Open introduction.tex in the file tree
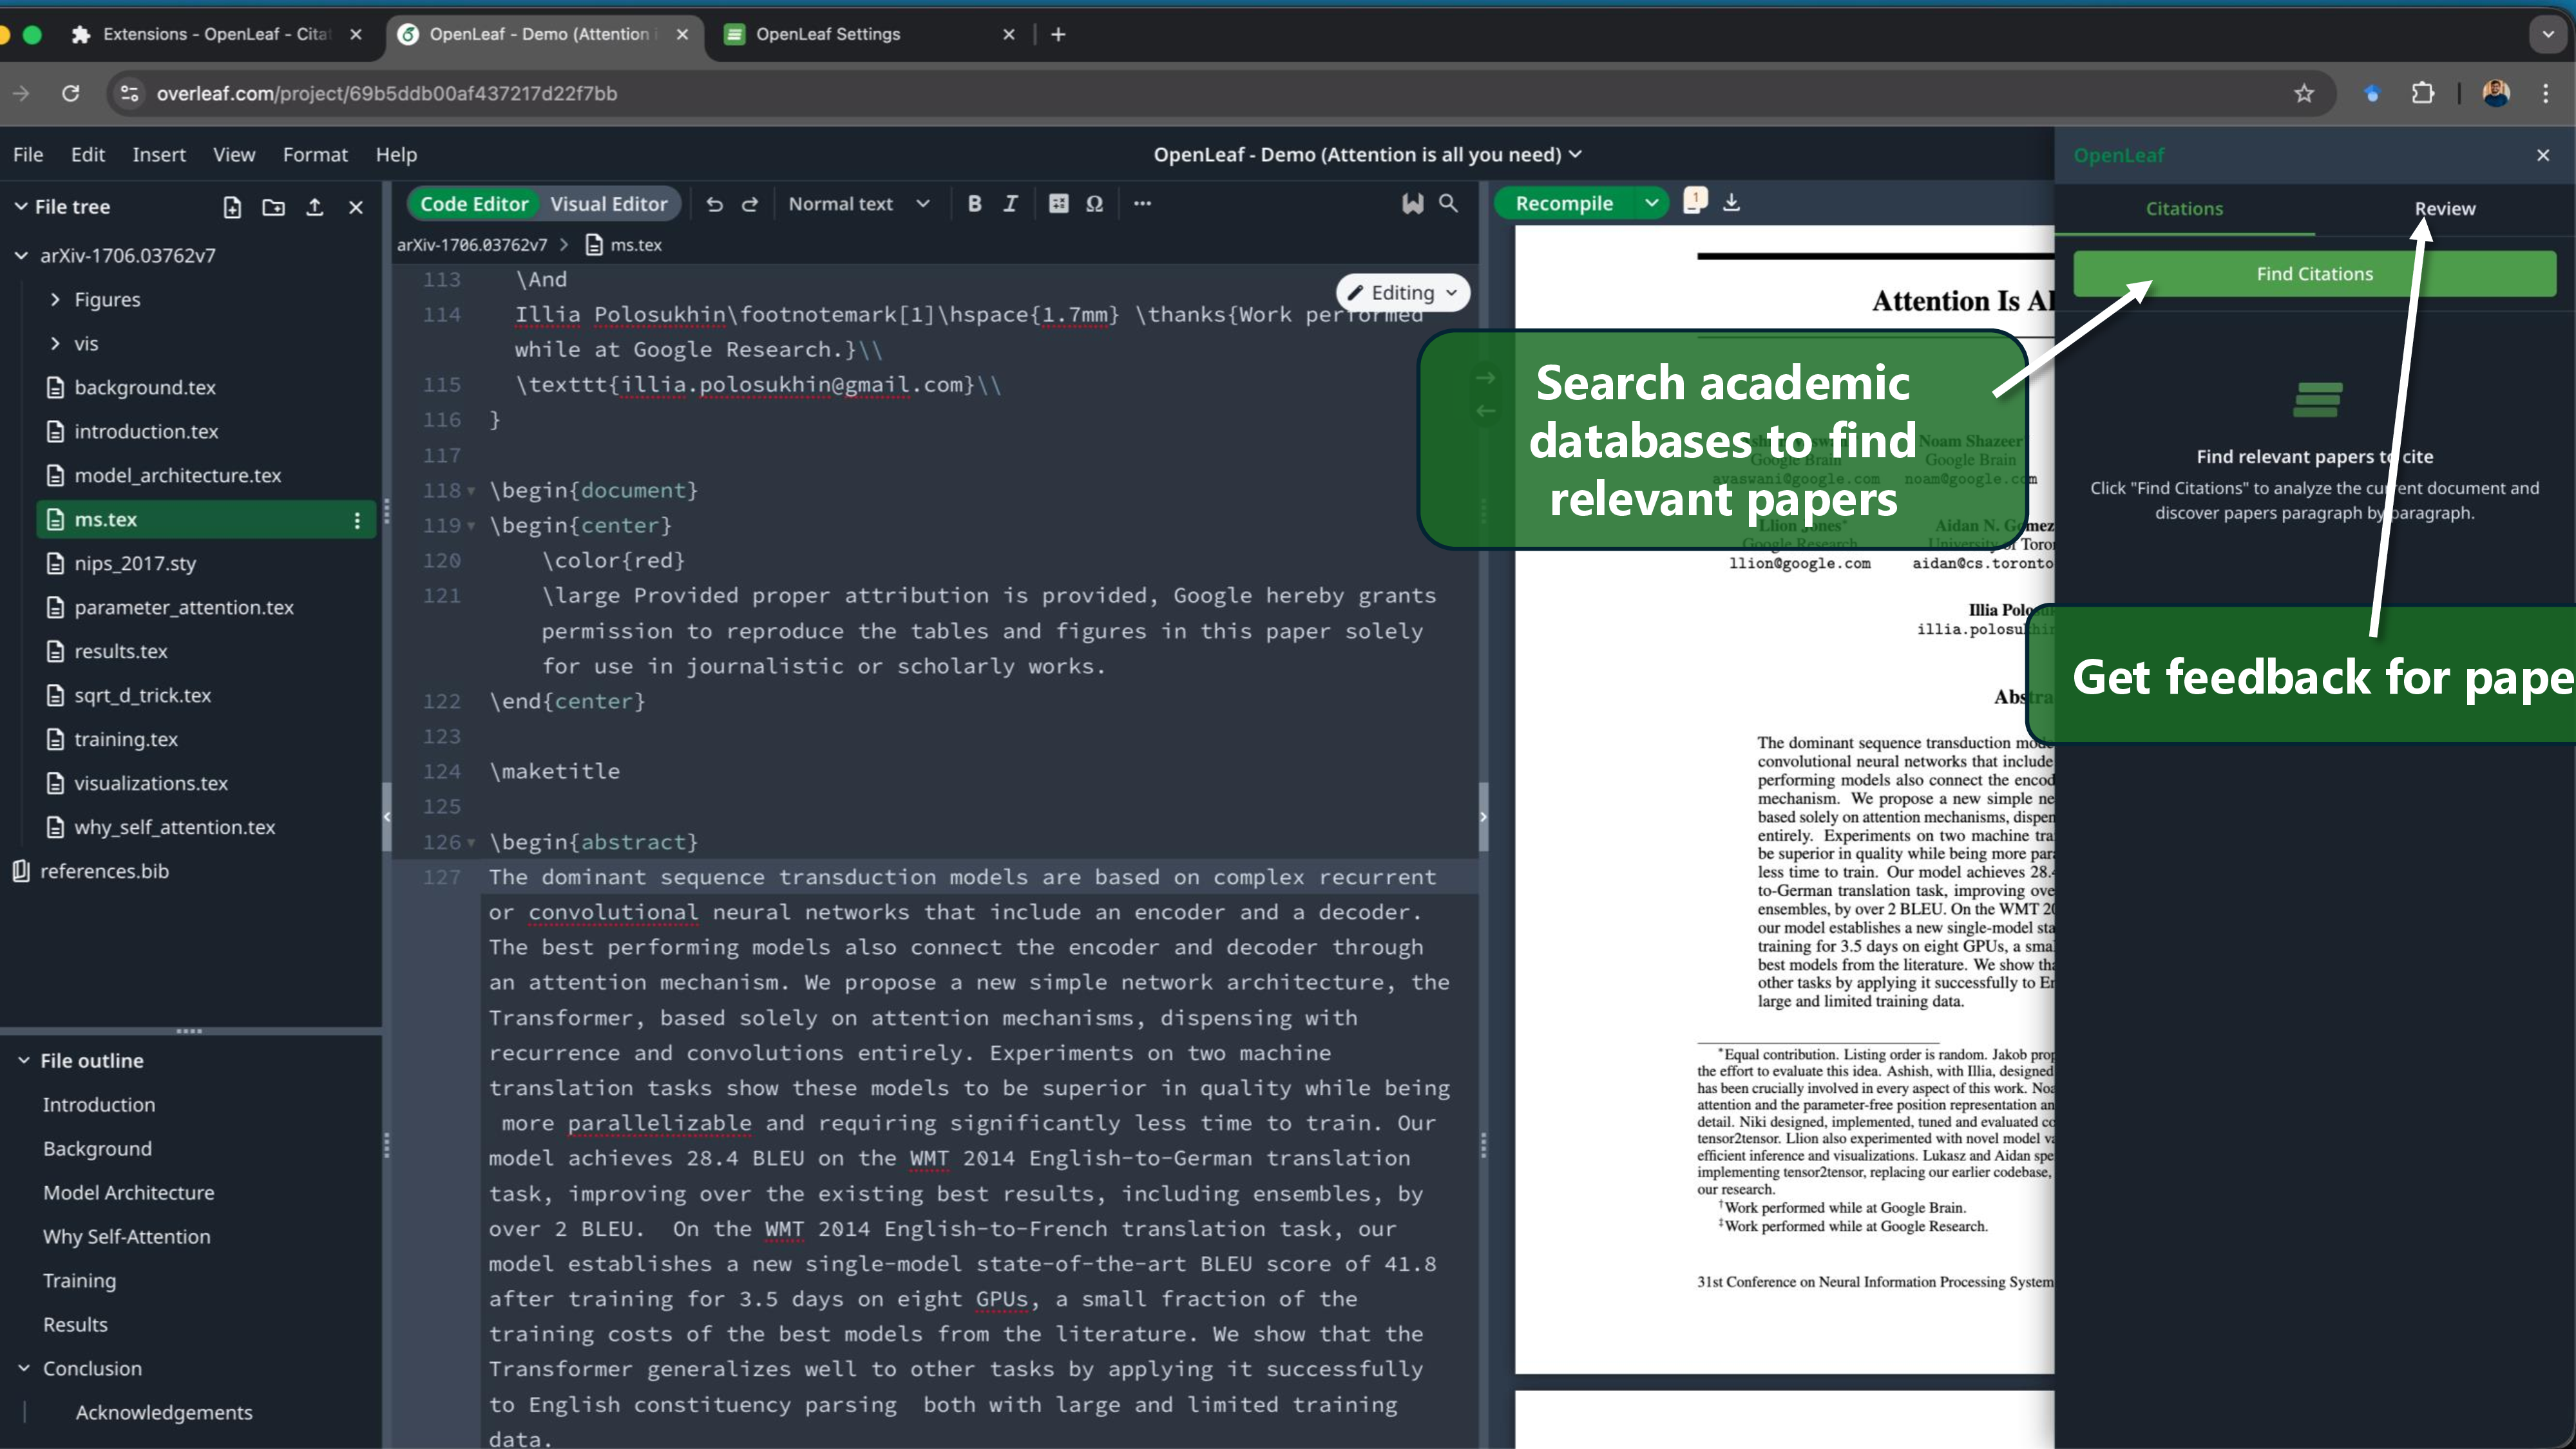2576x1449 pixels. [x=146, y=432]
